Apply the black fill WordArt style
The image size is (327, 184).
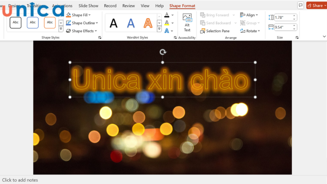click(x=114, y=23)
